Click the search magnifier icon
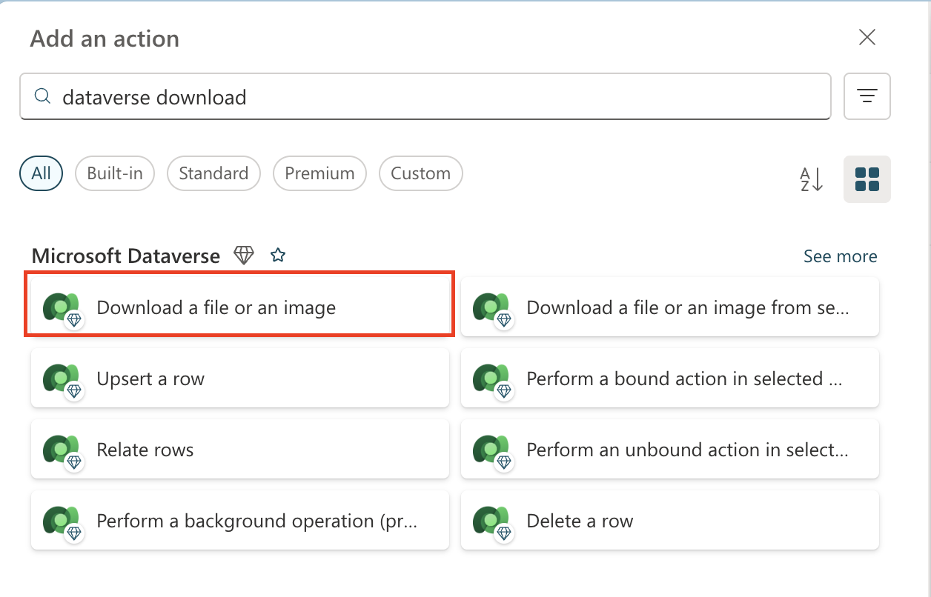The image size is (931, 597). point(42,96)
